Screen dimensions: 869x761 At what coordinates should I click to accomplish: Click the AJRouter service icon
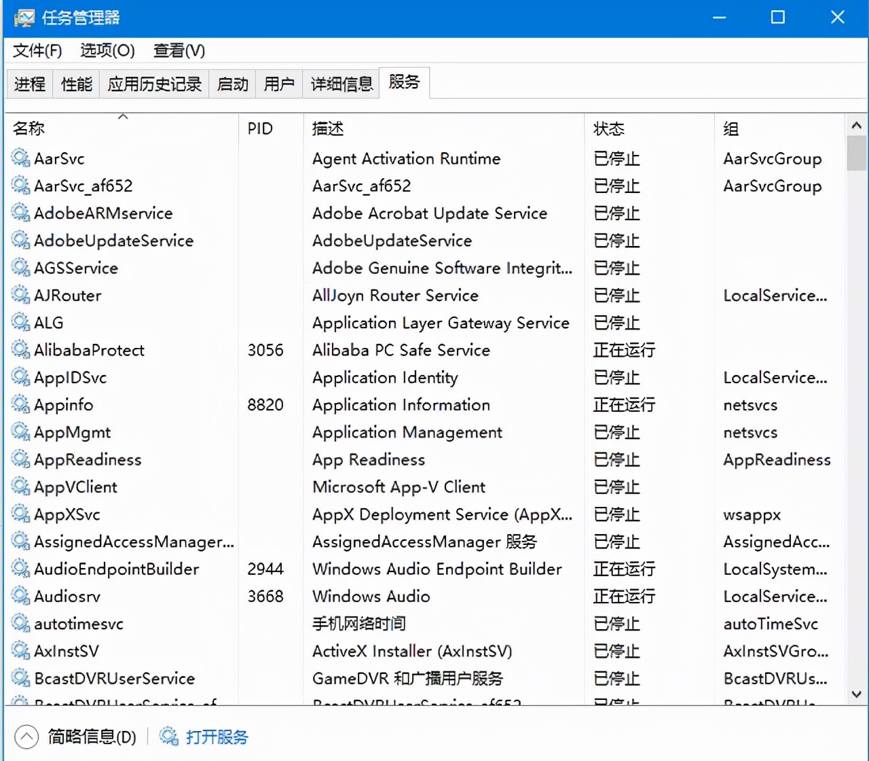pos(20,295)
